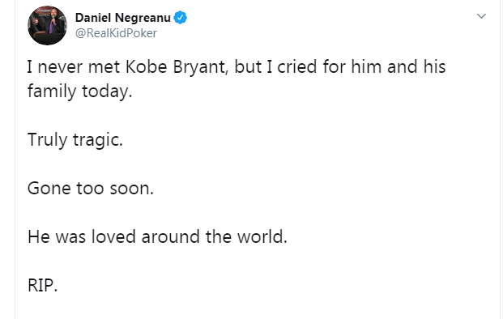
Task: Click the 'Truly tragic.' line
Action: (75, 140)
